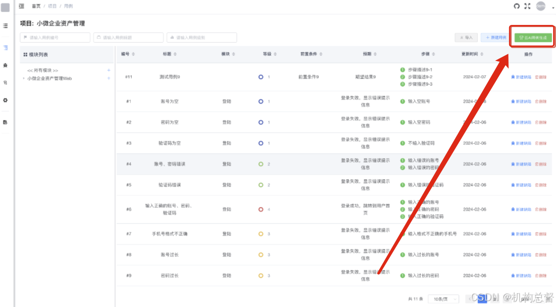Click the step text 步骤描述9-2
This screenshot has height=307, width=556.
(x=420, y=77)
